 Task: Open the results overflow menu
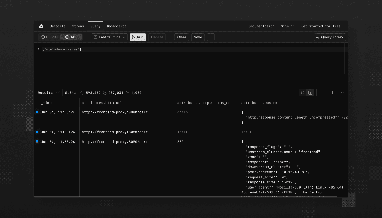pyautogui.click(x=332, y=93)
